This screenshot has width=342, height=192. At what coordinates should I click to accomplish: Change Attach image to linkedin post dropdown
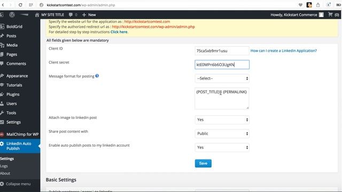(x=222, y=119)
